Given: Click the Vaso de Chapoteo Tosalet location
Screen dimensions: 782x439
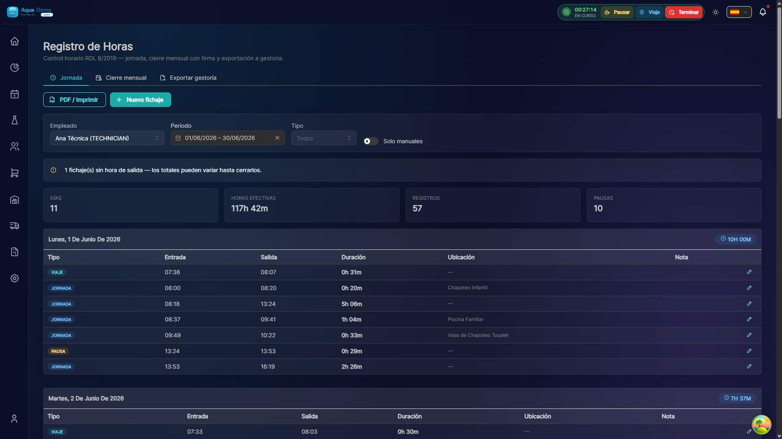Looking at the screenshot, I should 478,335.
